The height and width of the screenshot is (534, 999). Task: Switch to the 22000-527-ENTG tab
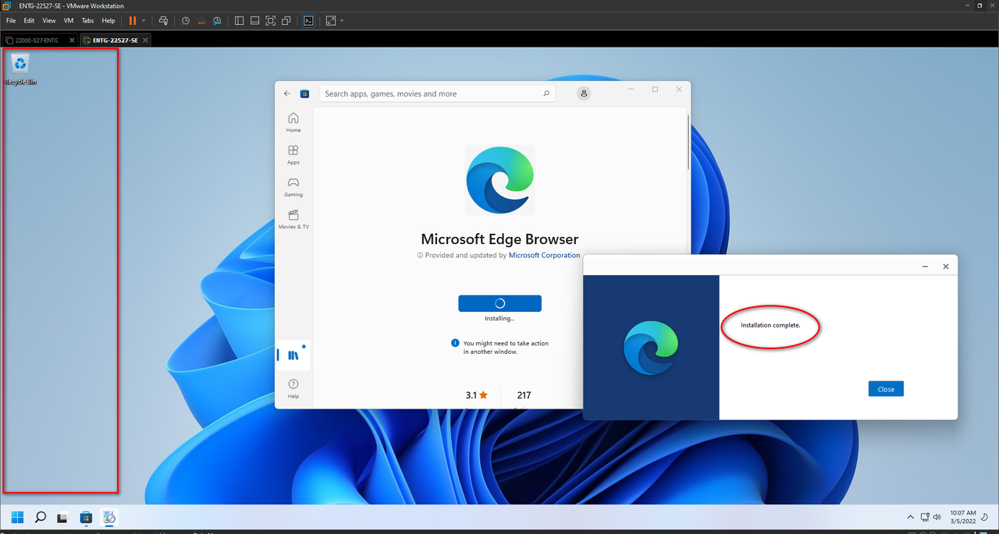pyautogui.click(x=36, y=40)
